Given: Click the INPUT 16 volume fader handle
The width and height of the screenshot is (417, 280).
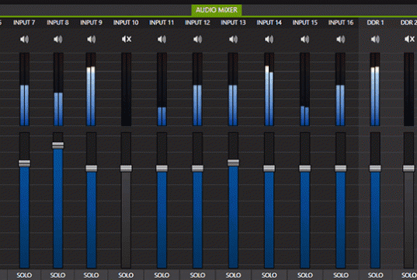Looking at the screenshot, I should 341,168.
